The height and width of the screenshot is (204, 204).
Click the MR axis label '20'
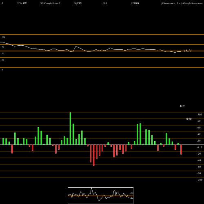[199, 141]
